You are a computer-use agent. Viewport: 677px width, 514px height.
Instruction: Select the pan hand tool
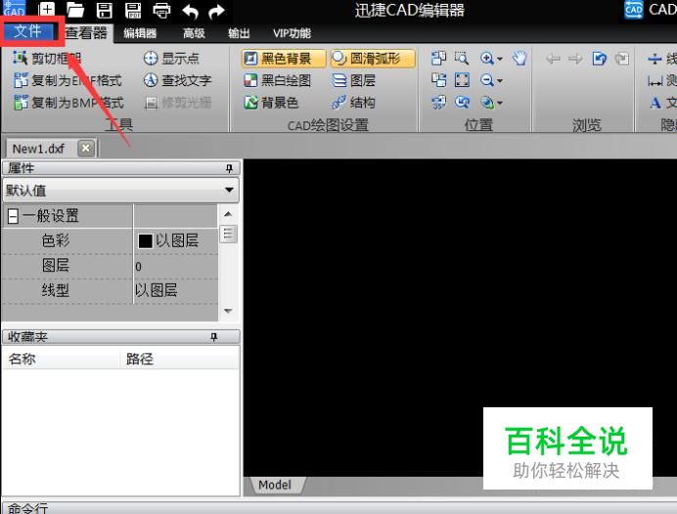coord(519,58)
